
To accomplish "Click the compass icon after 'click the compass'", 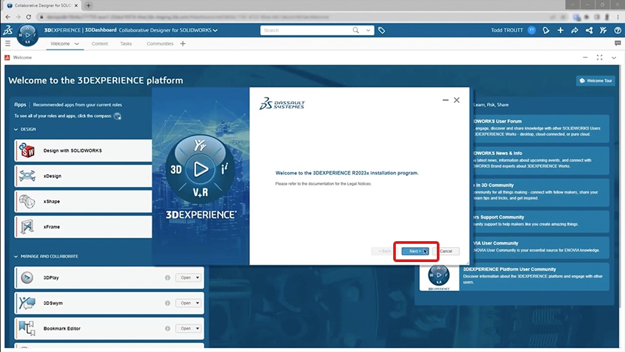I will (x=117, y=116).
